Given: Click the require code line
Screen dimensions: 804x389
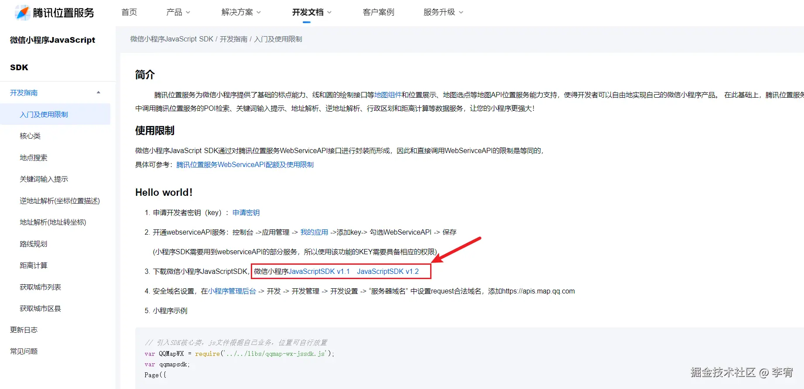Looking at the screenshot, I should [x=239, y=354].
